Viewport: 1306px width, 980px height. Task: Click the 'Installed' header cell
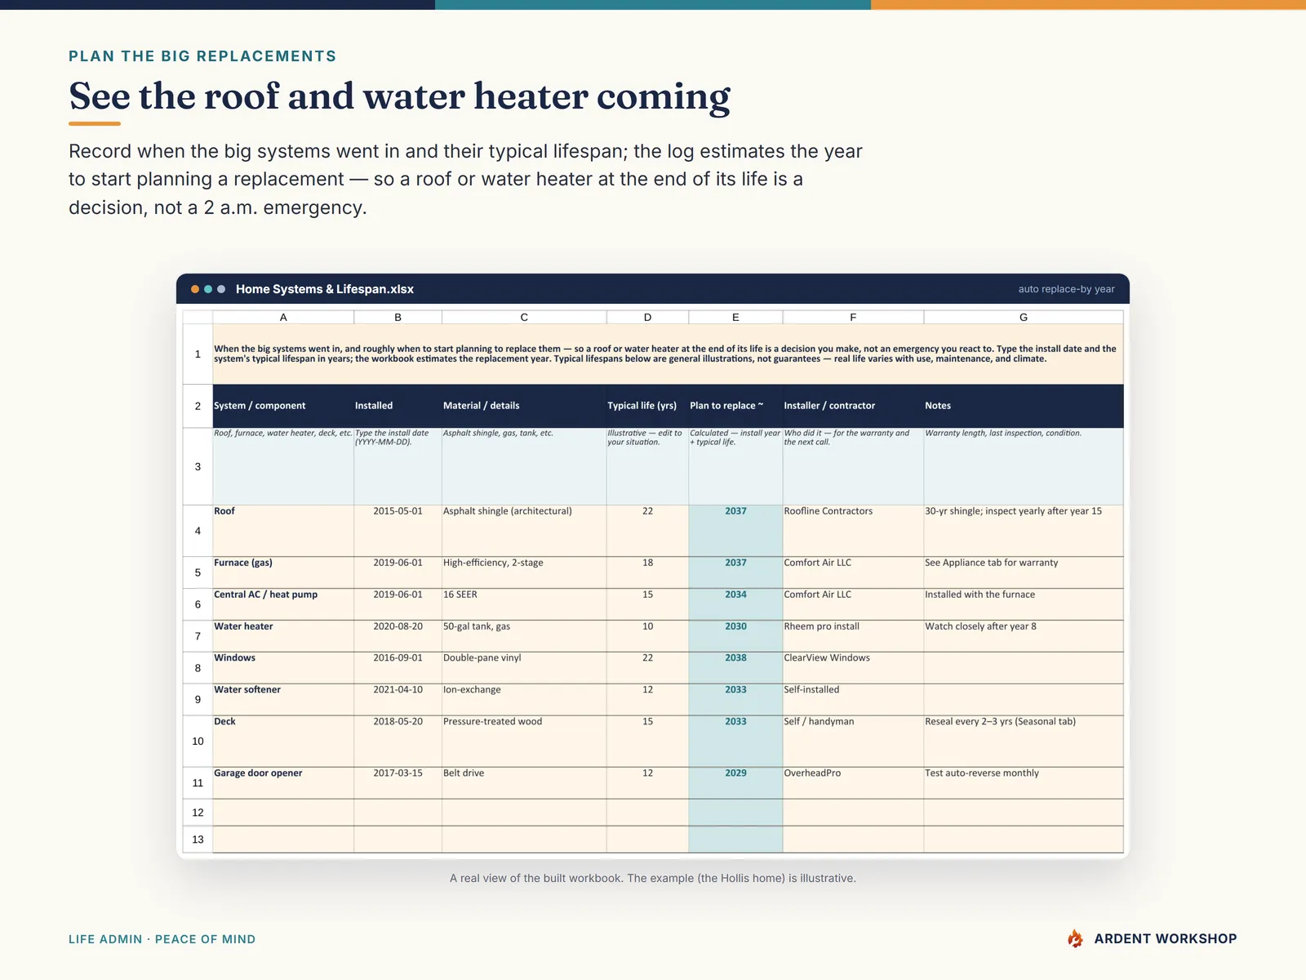point(398,406)
